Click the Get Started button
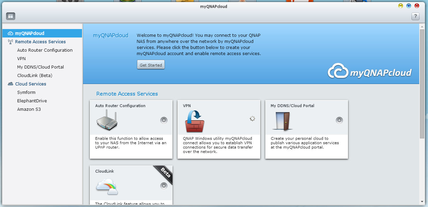Image resolution: width=428 pixels, height=207 pixels. (x=151, y=65)
